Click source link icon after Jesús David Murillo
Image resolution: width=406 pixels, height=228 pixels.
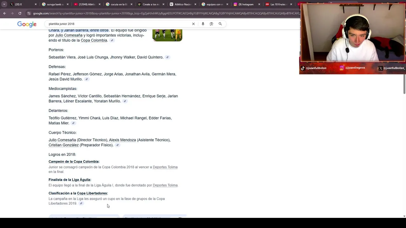click(87, 79)
